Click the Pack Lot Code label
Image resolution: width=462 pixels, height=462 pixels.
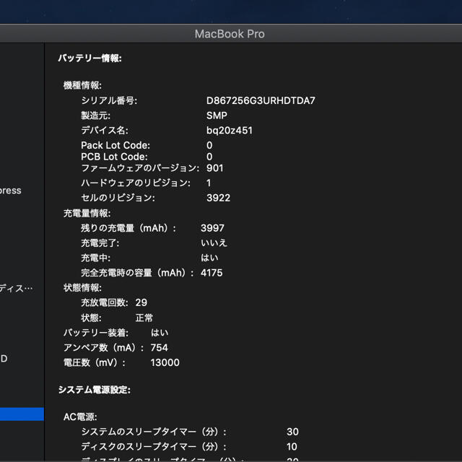point(115,145)
